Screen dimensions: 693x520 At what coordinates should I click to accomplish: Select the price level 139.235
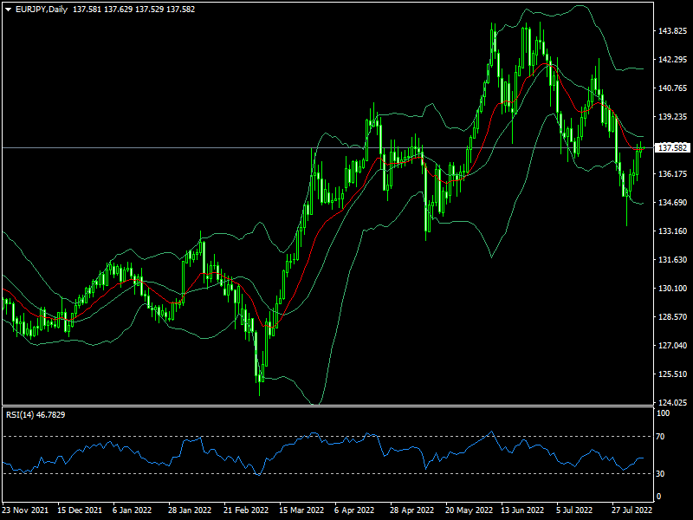point(672,117)
